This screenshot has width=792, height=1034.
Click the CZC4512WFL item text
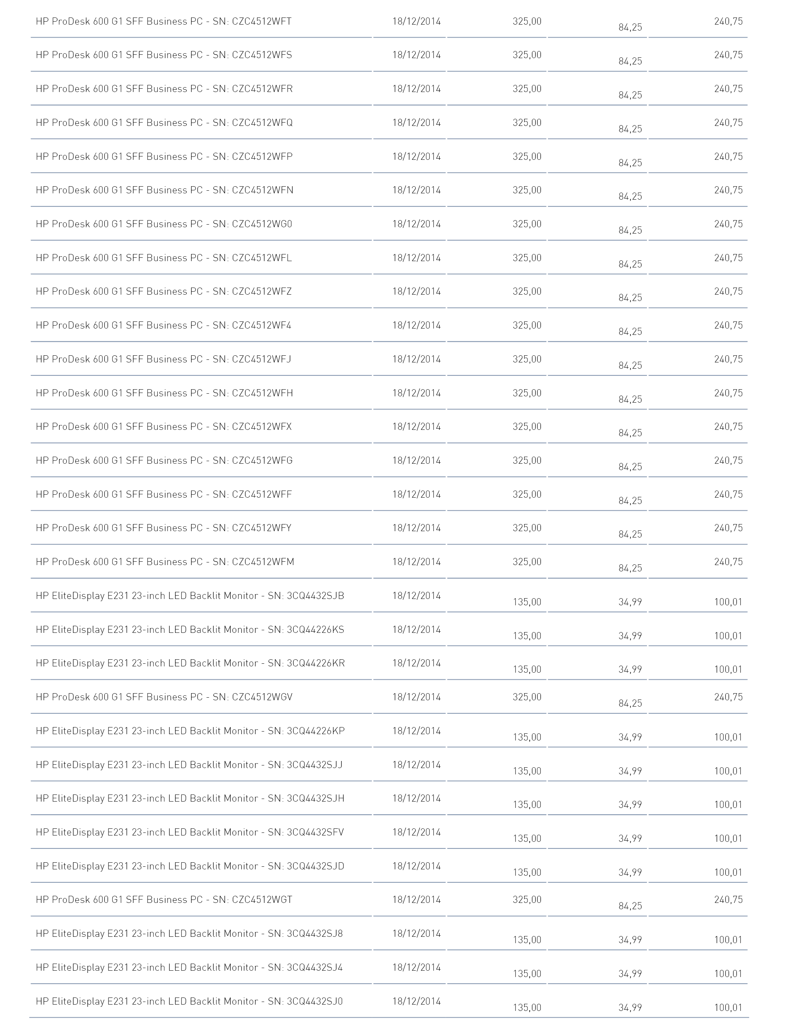[164, 258]
